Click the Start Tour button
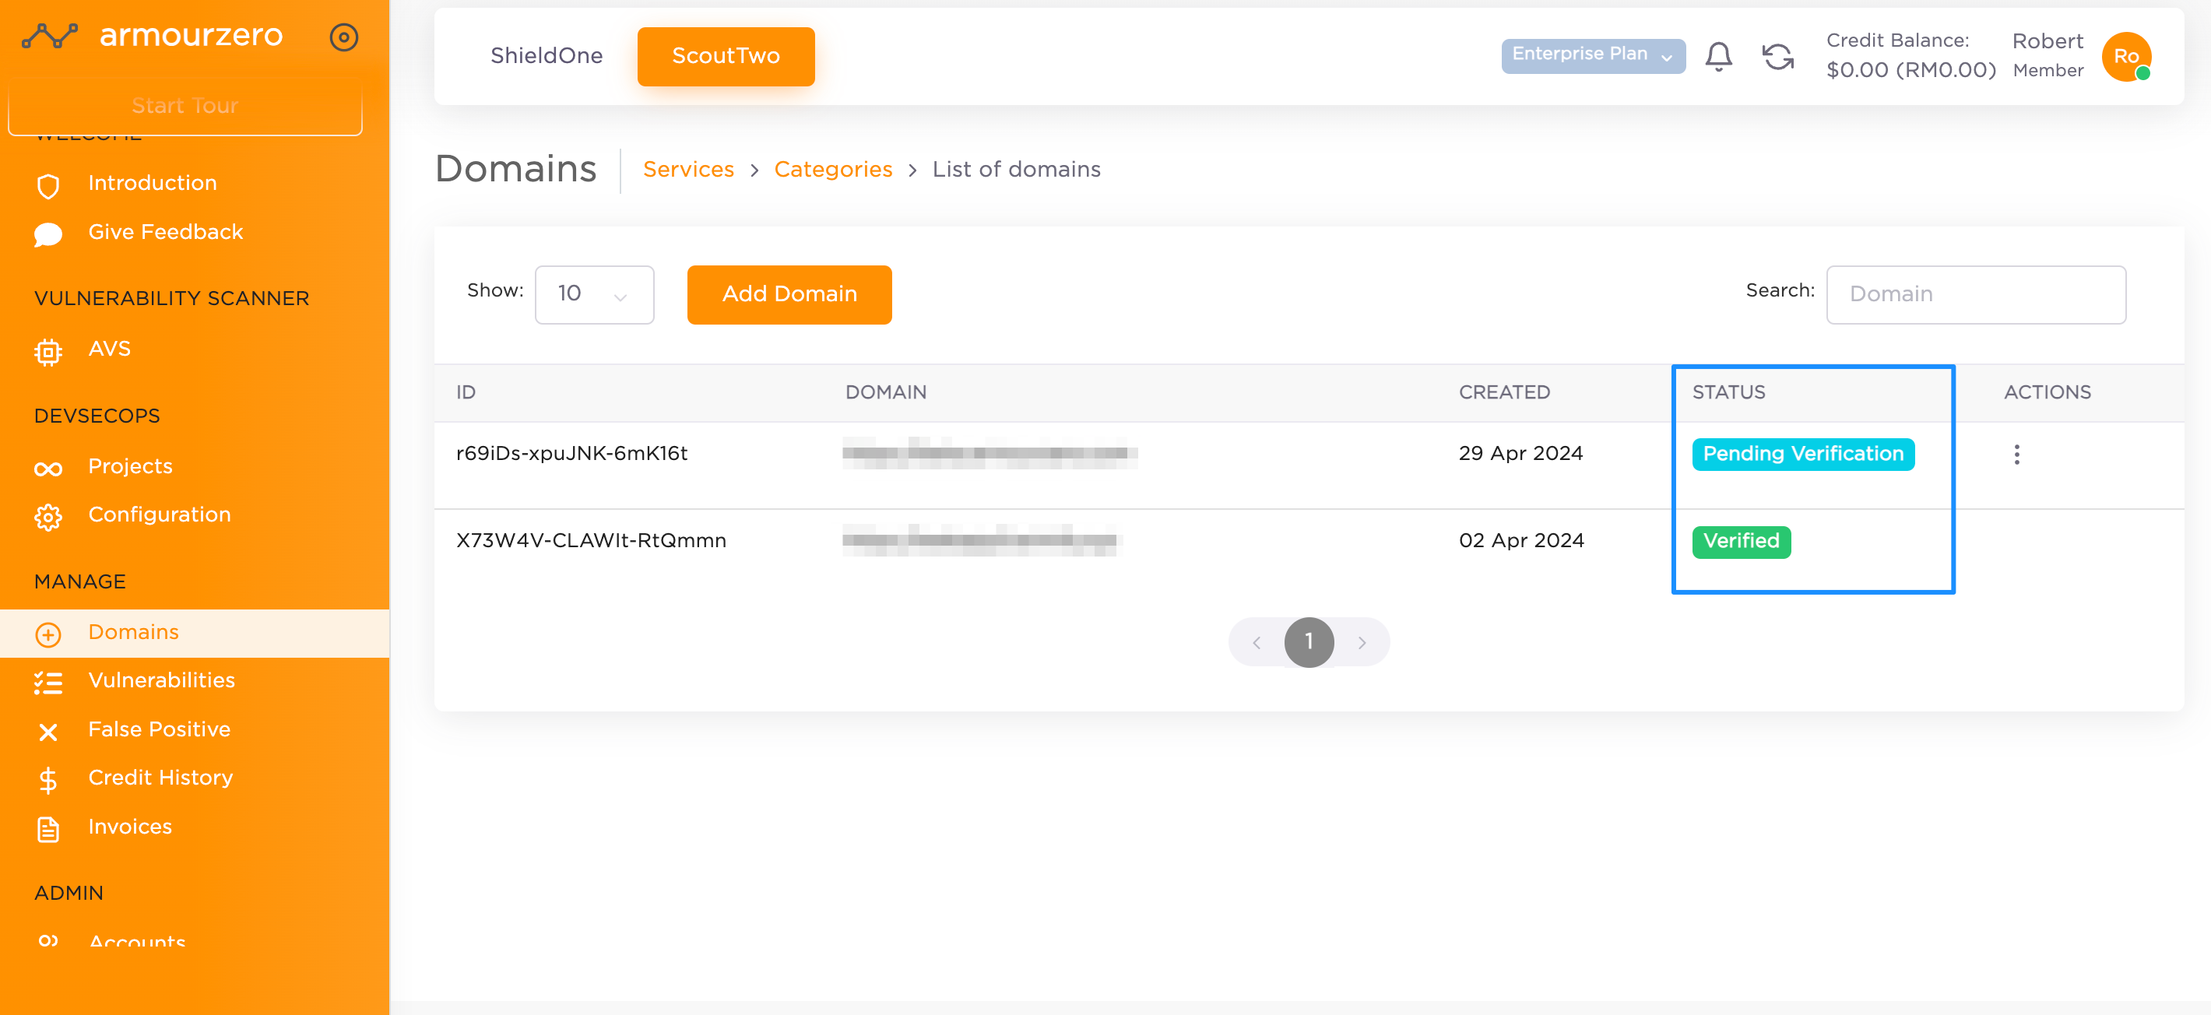The image size is (2211, 1015). pyautogui.click(x=185, y=106)
